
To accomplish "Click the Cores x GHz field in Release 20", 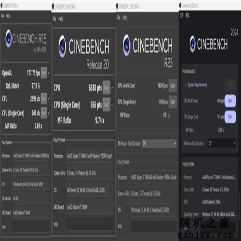I will pos(90,173).
